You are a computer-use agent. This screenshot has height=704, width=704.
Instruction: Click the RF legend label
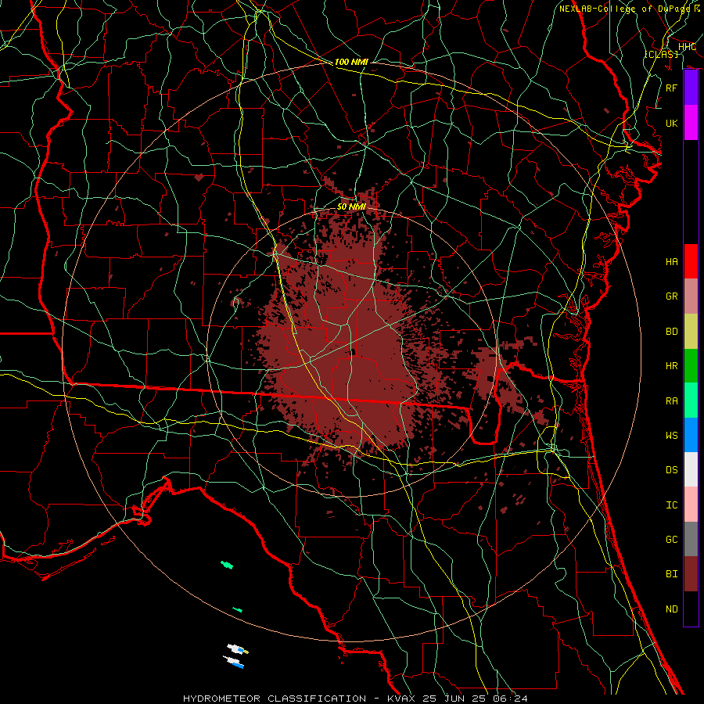coord(671,88)
